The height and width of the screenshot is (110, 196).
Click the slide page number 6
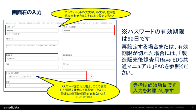[193, 107]
